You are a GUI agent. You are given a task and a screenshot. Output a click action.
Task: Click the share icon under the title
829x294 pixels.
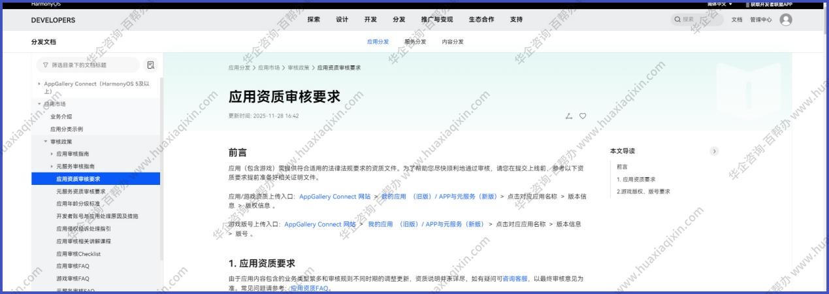(x=568, y=116)
